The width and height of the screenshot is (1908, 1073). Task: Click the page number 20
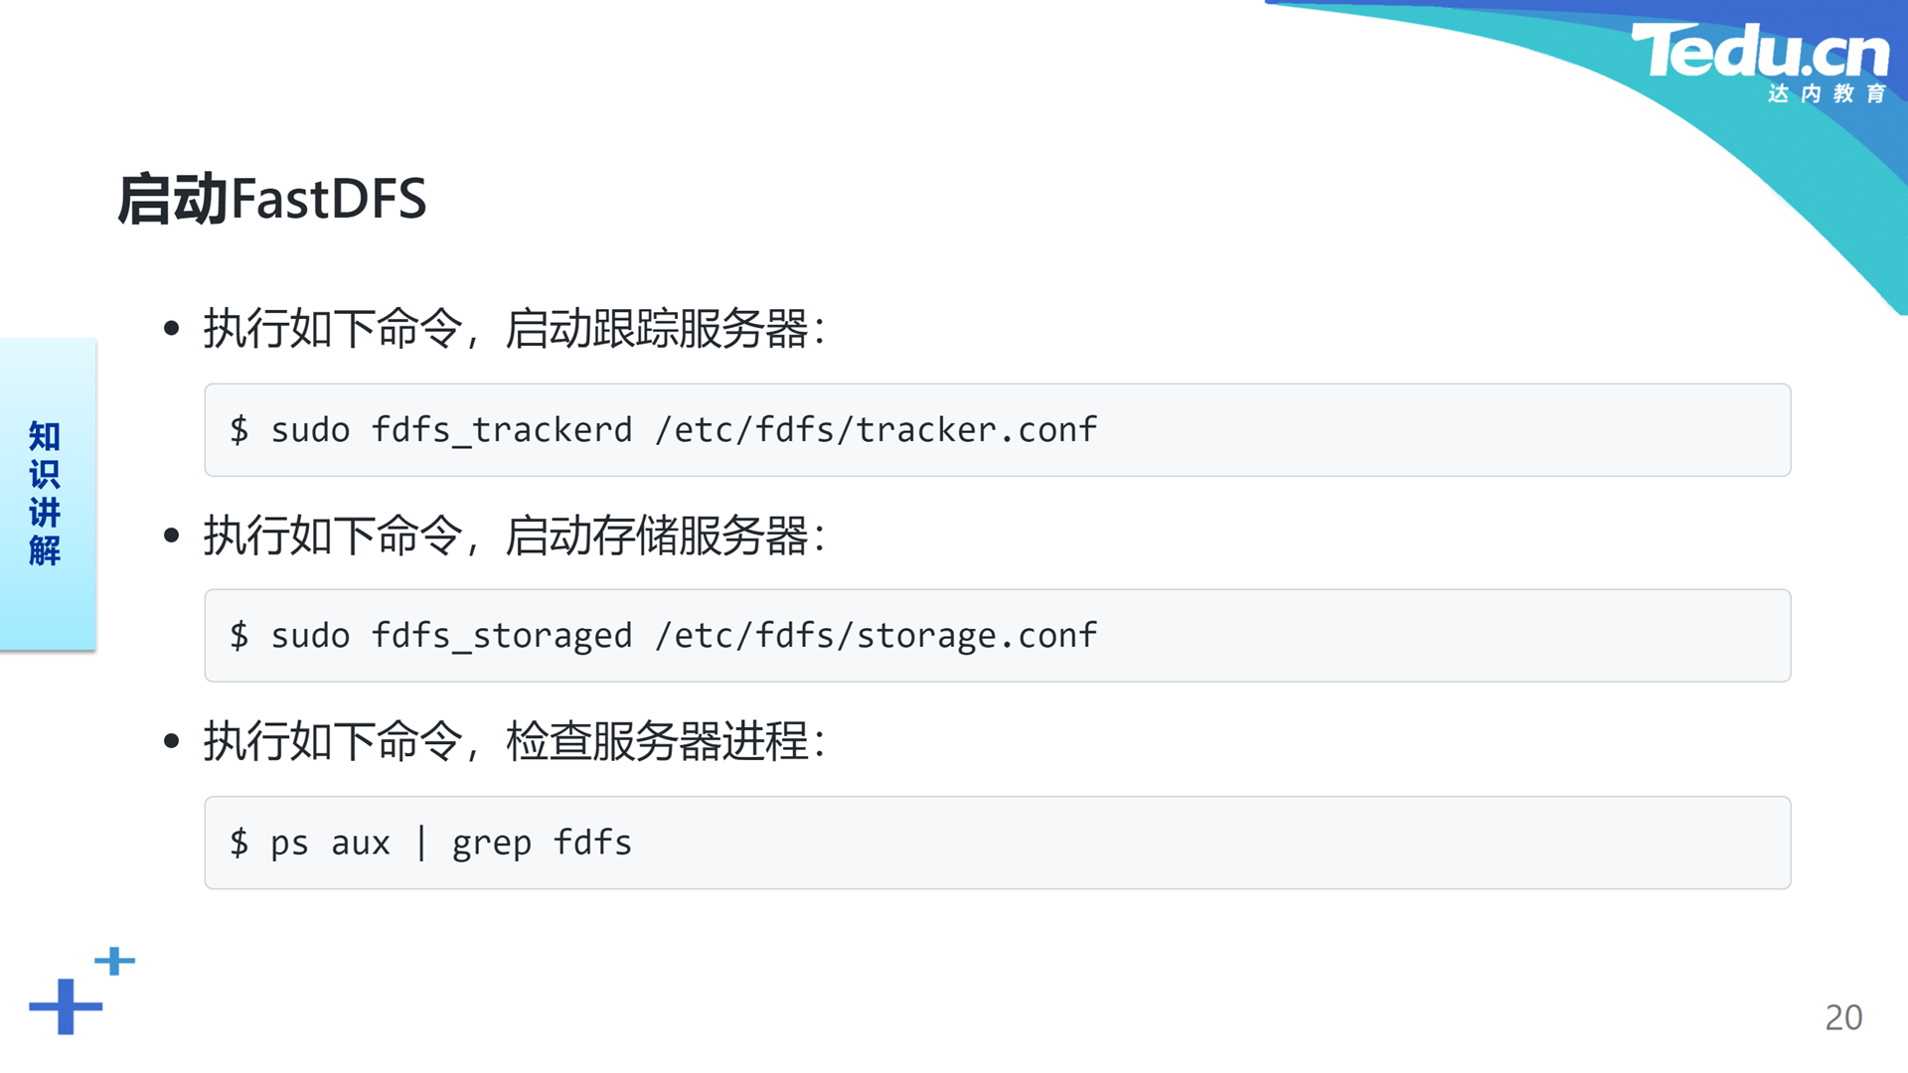click(1843, 1017)
